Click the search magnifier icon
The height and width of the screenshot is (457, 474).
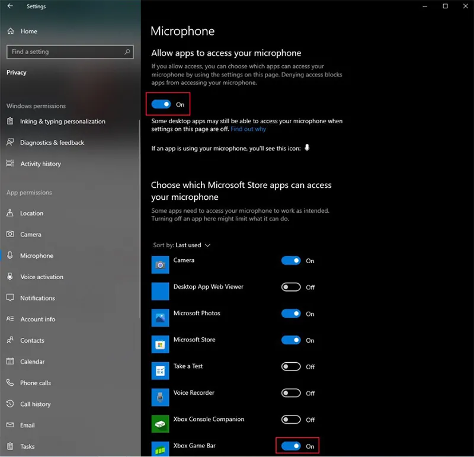click(127, 52)
